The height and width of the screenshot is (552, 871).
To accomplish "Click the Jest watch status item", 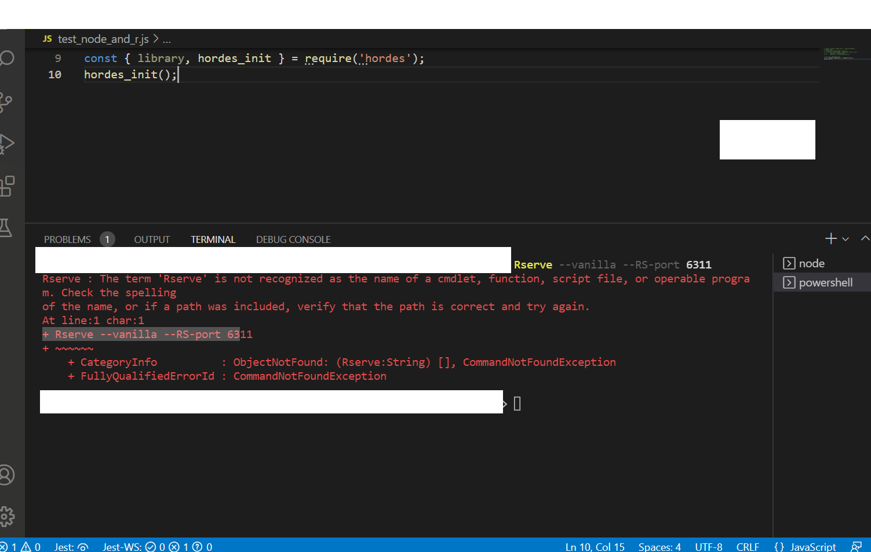I will coord(71,547).
